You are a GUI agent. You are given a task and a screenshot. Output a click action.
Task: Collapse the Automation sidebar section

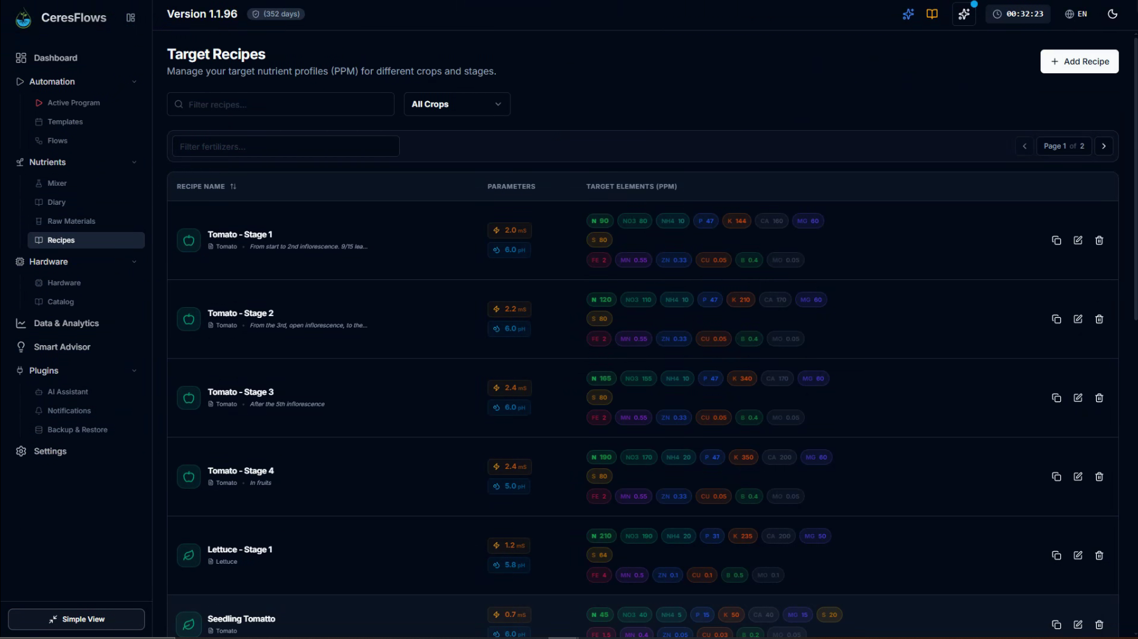pyautogui.click(x=77, y=82)
